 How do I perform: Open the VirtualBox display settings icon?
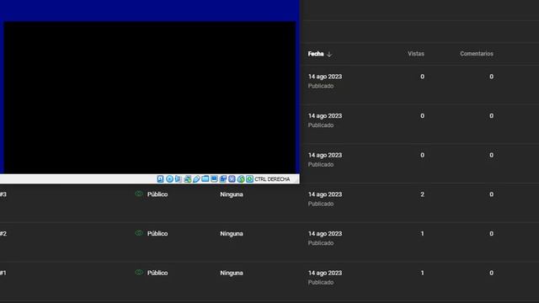(x=214, y=179)
